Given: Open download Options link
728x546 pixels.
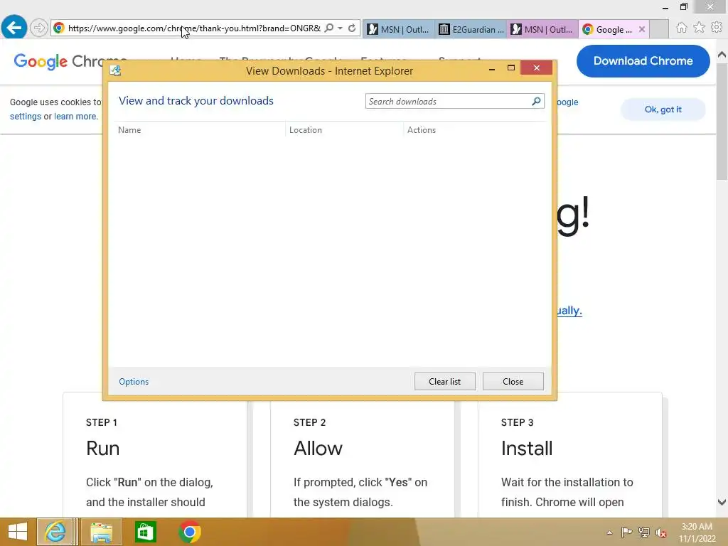Looking at the screenshot, I should click(x=134, y=382).
